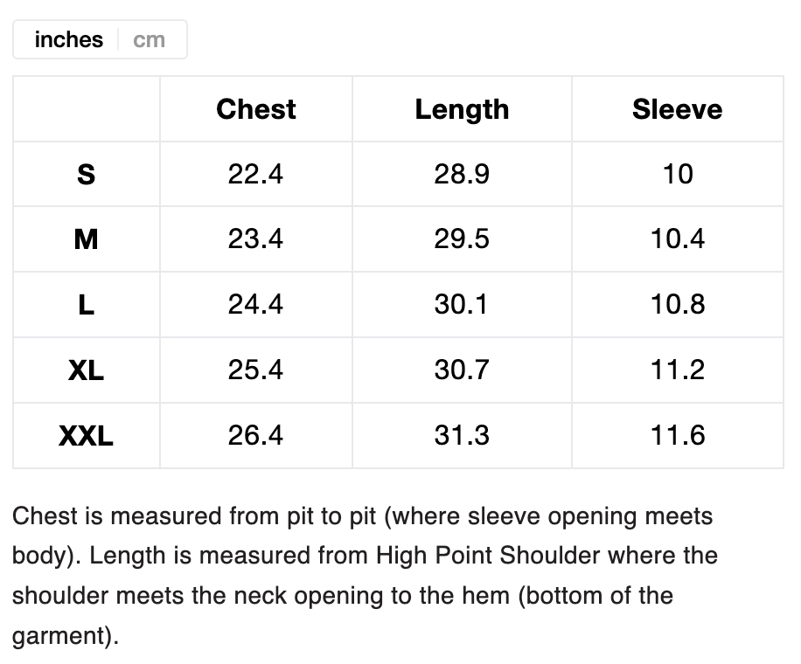
Task: Click the Sleeve column header
Action: tap(677, 109)
